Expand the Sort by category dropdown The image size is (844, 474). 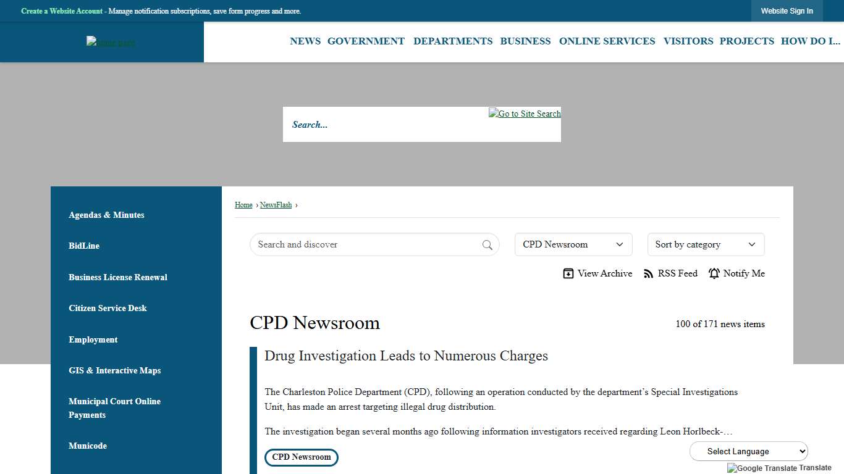705,244
